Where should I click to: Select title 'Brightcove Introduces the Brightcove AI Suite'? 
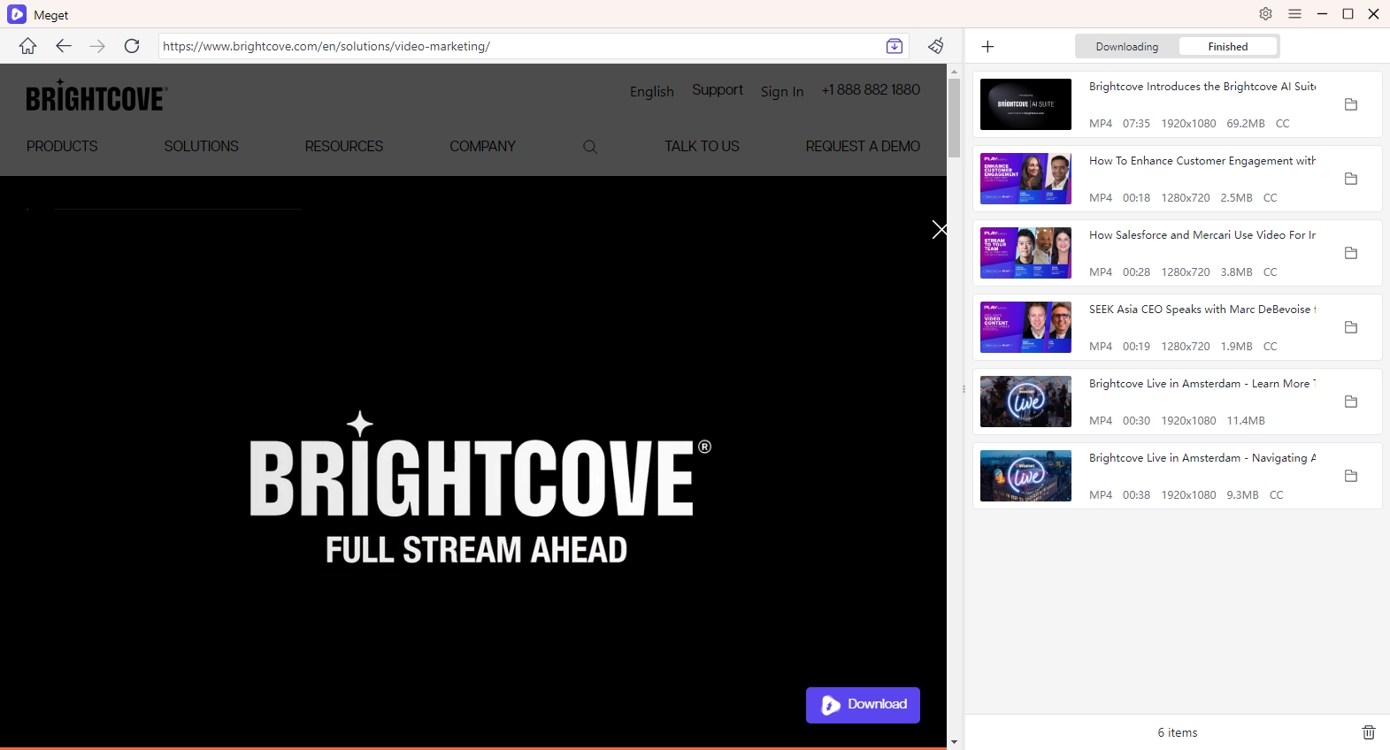1202,87
